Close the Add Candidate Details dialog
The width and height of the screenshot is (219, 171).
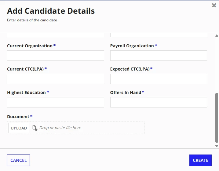click(x=214, y=5)
